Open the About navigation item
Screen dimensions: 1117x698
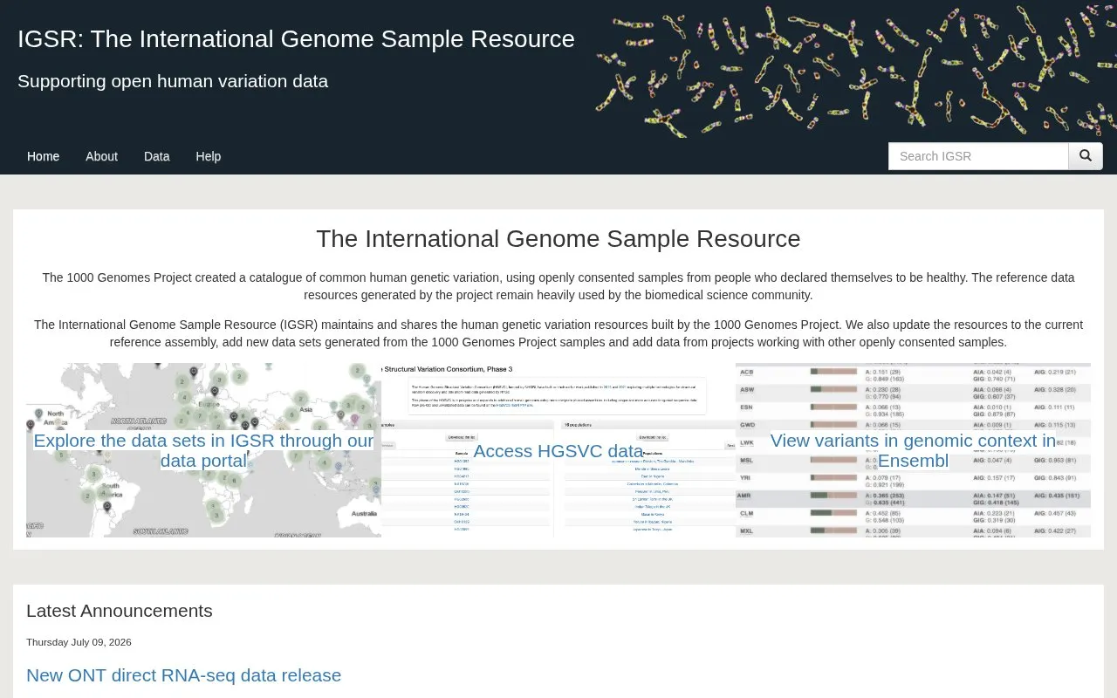coord(101,156)
